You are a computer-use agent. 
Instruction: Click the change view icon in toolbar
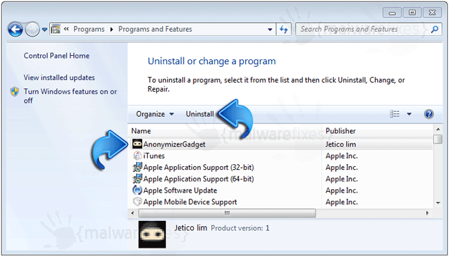394,114
